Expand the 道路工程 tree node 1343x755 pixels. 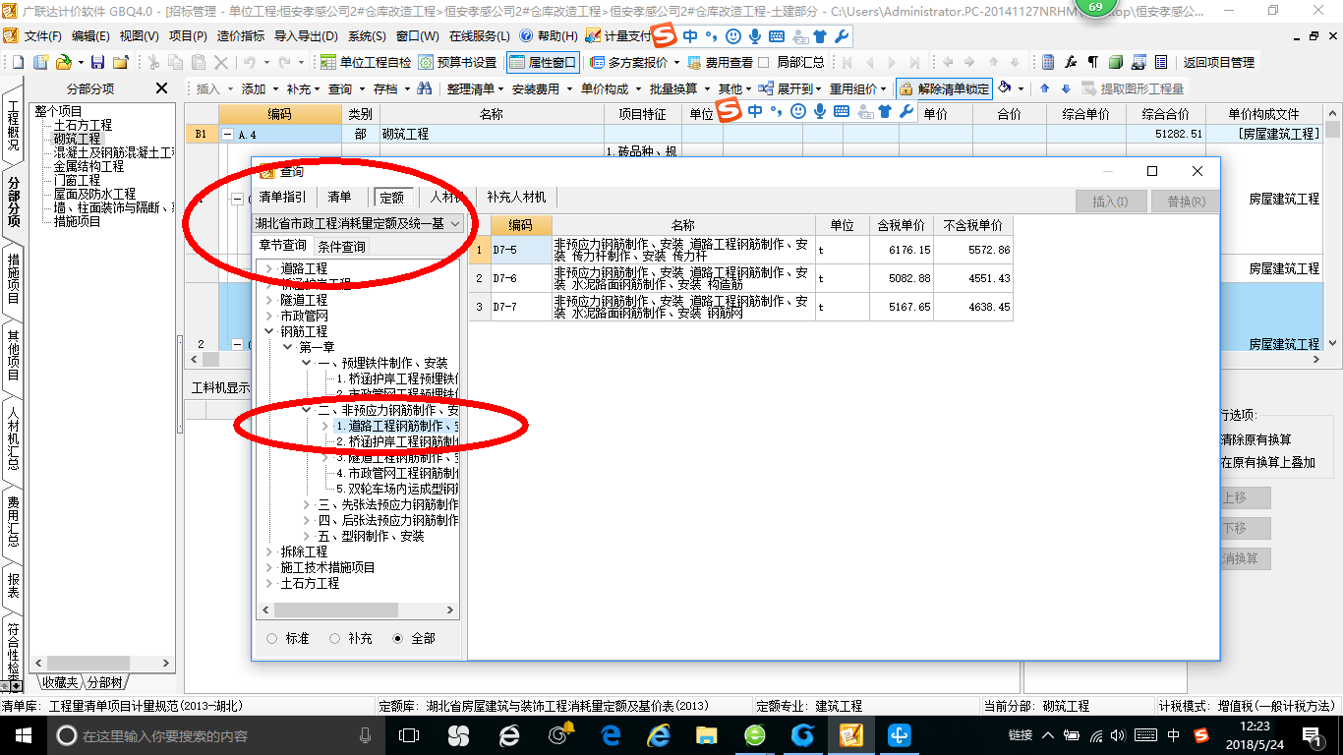click(x=270, y=268)
